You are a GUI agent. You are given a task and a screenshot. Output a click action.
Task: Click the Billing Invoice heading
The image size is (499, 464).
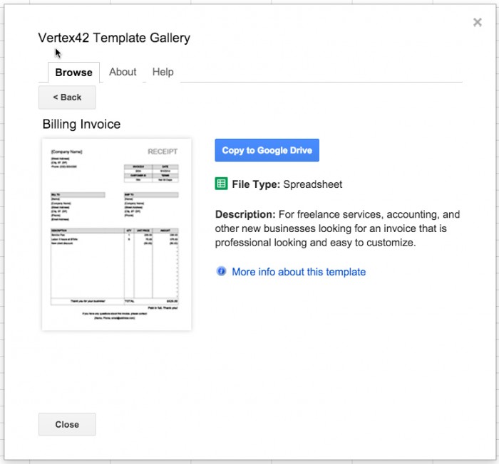[x=81, y=125]
